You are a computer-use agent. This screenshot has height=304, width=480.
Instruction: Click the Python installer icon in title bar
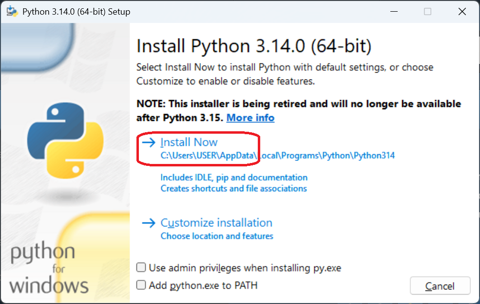12,11
